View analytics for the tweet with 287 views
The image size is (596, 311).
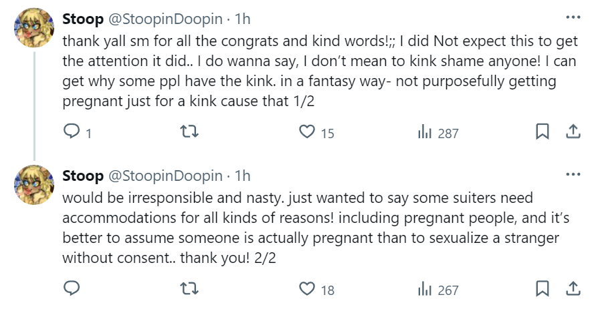[x=425, y=132]
